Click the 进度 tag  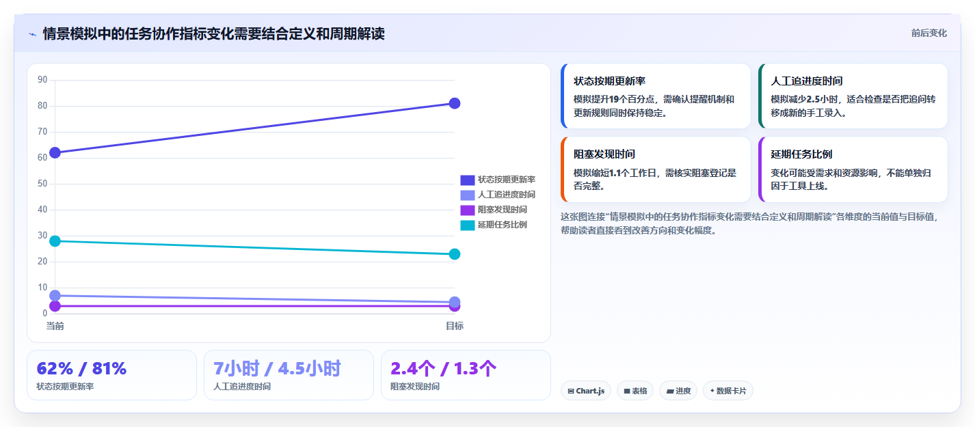click(679, 391)
